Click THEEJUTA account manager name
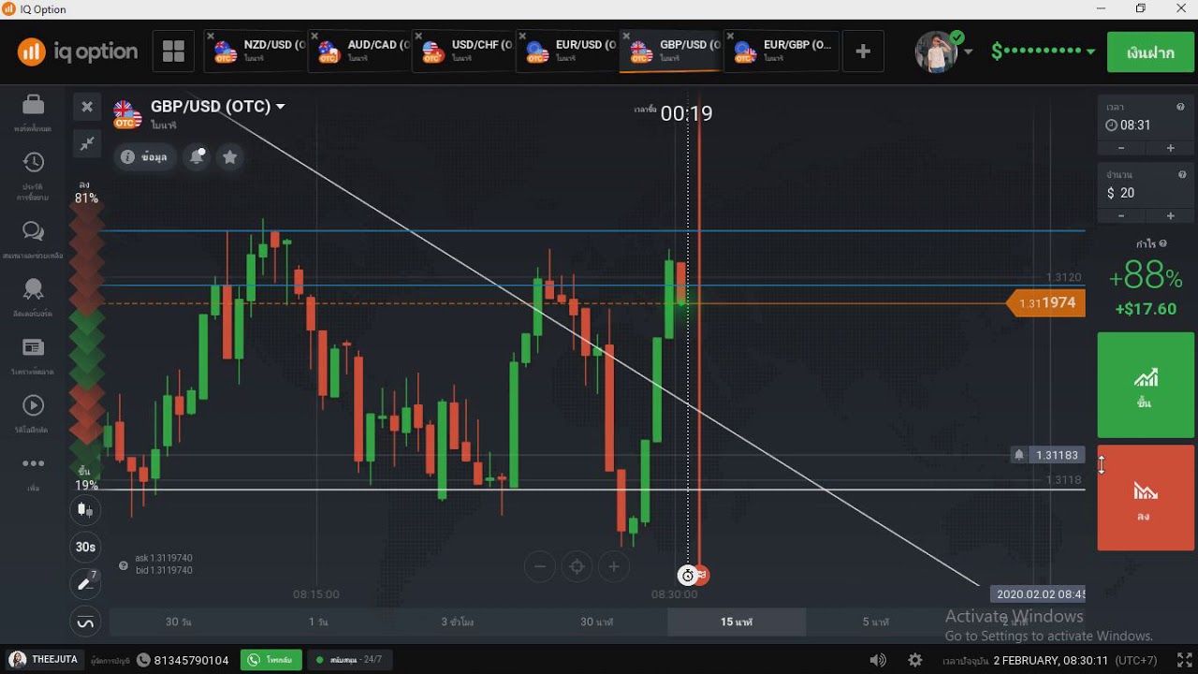This screenshot has width=1198, height=674. point(54,660)
